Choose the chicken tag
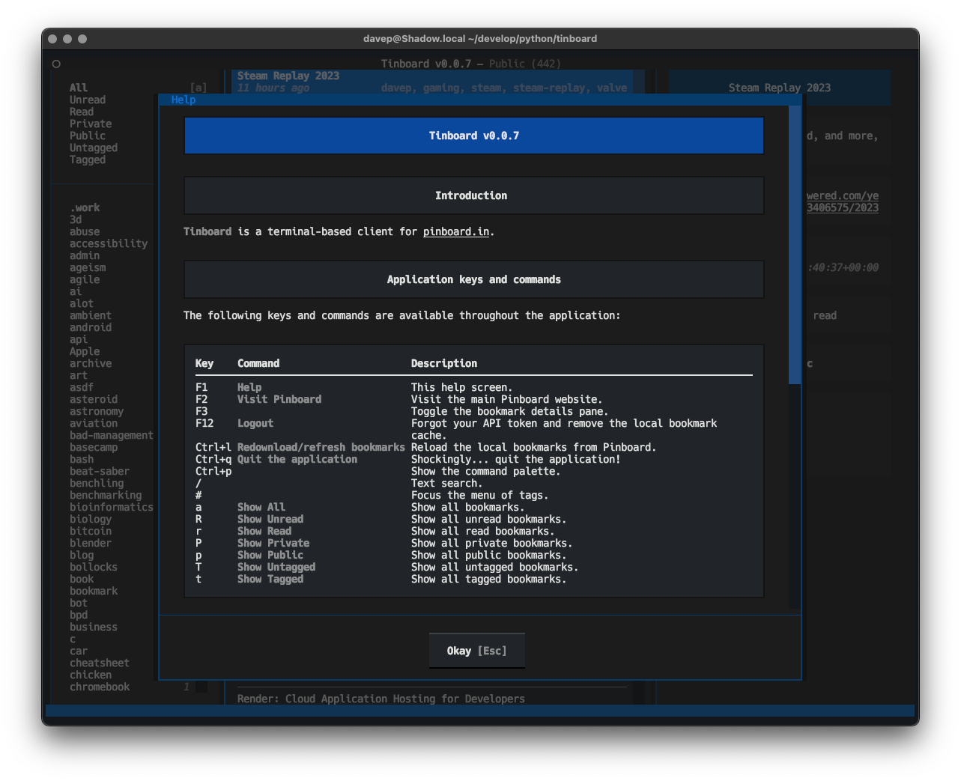Viewport: 961px width, 781px height. click(x=91, y=675)
